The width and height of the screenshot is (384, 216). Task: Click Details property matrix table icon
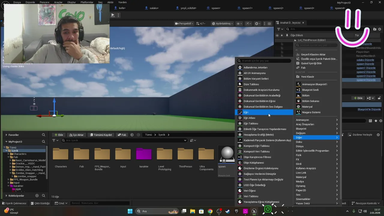(x=370, y=121)
